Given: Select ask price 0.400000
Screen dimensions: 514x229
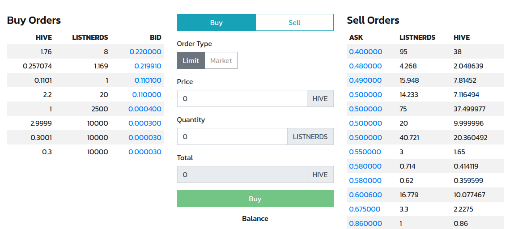Looking at the screenshot, I should pyautogui.click(x=365, y=52).
